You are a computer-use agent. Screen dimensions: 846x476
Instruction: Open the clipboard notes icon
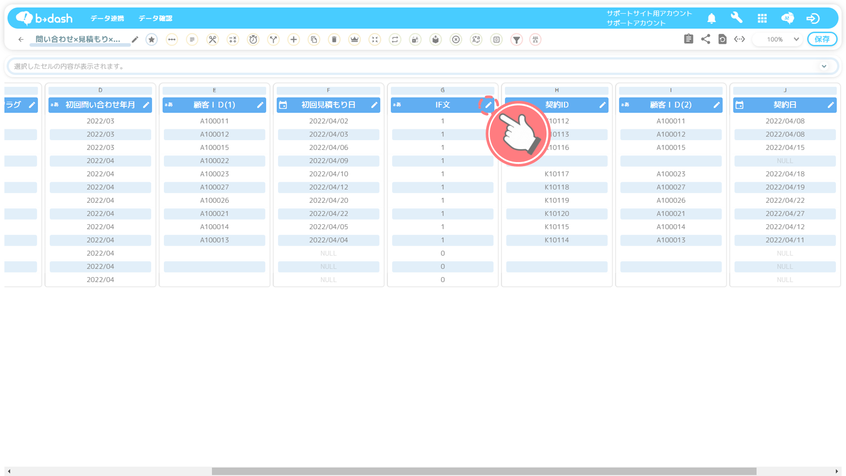click(x=688, y=39)
